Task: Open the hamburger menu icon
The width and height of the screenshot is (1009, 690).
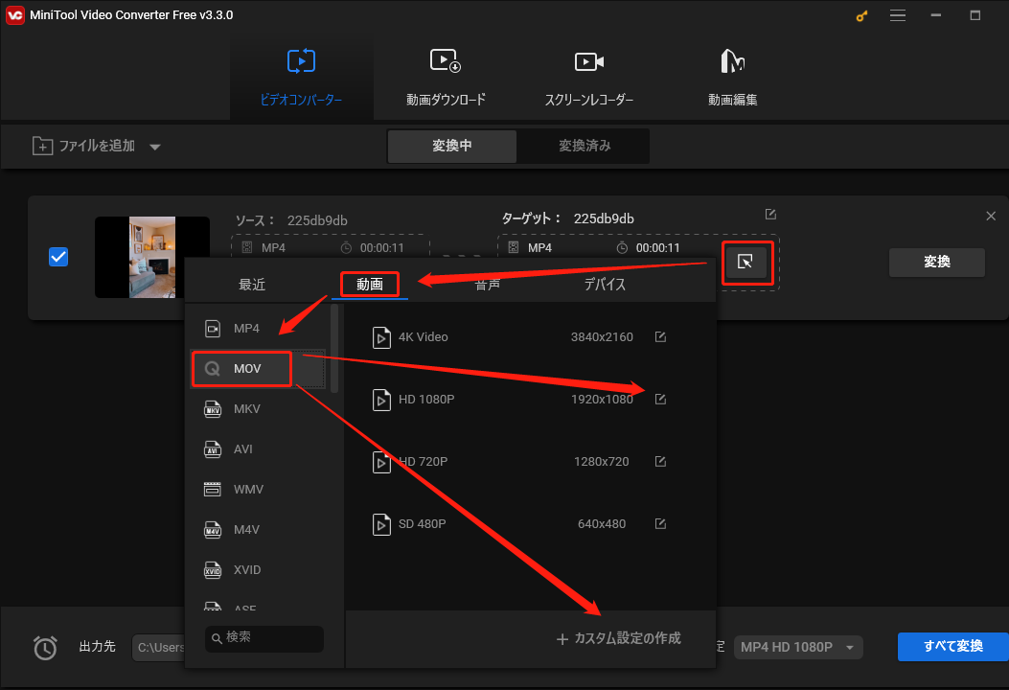Action: [x=898, y=15]
